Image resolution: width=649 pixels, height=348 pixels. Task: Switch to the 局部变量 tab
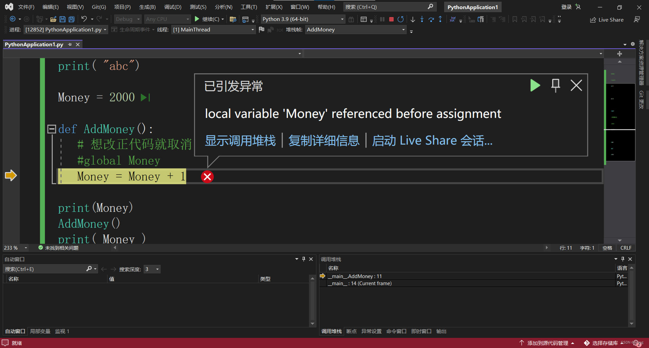40,331
